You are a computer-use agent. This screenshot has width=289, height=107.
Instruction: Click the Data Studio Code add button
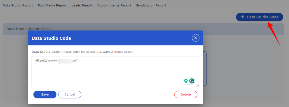click(260, 17)
